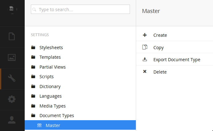Open the Settings section wrench icon

12,78
